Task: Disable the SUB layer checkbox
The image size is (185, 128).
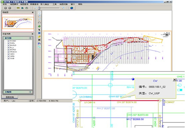Action: coord(8,59)
